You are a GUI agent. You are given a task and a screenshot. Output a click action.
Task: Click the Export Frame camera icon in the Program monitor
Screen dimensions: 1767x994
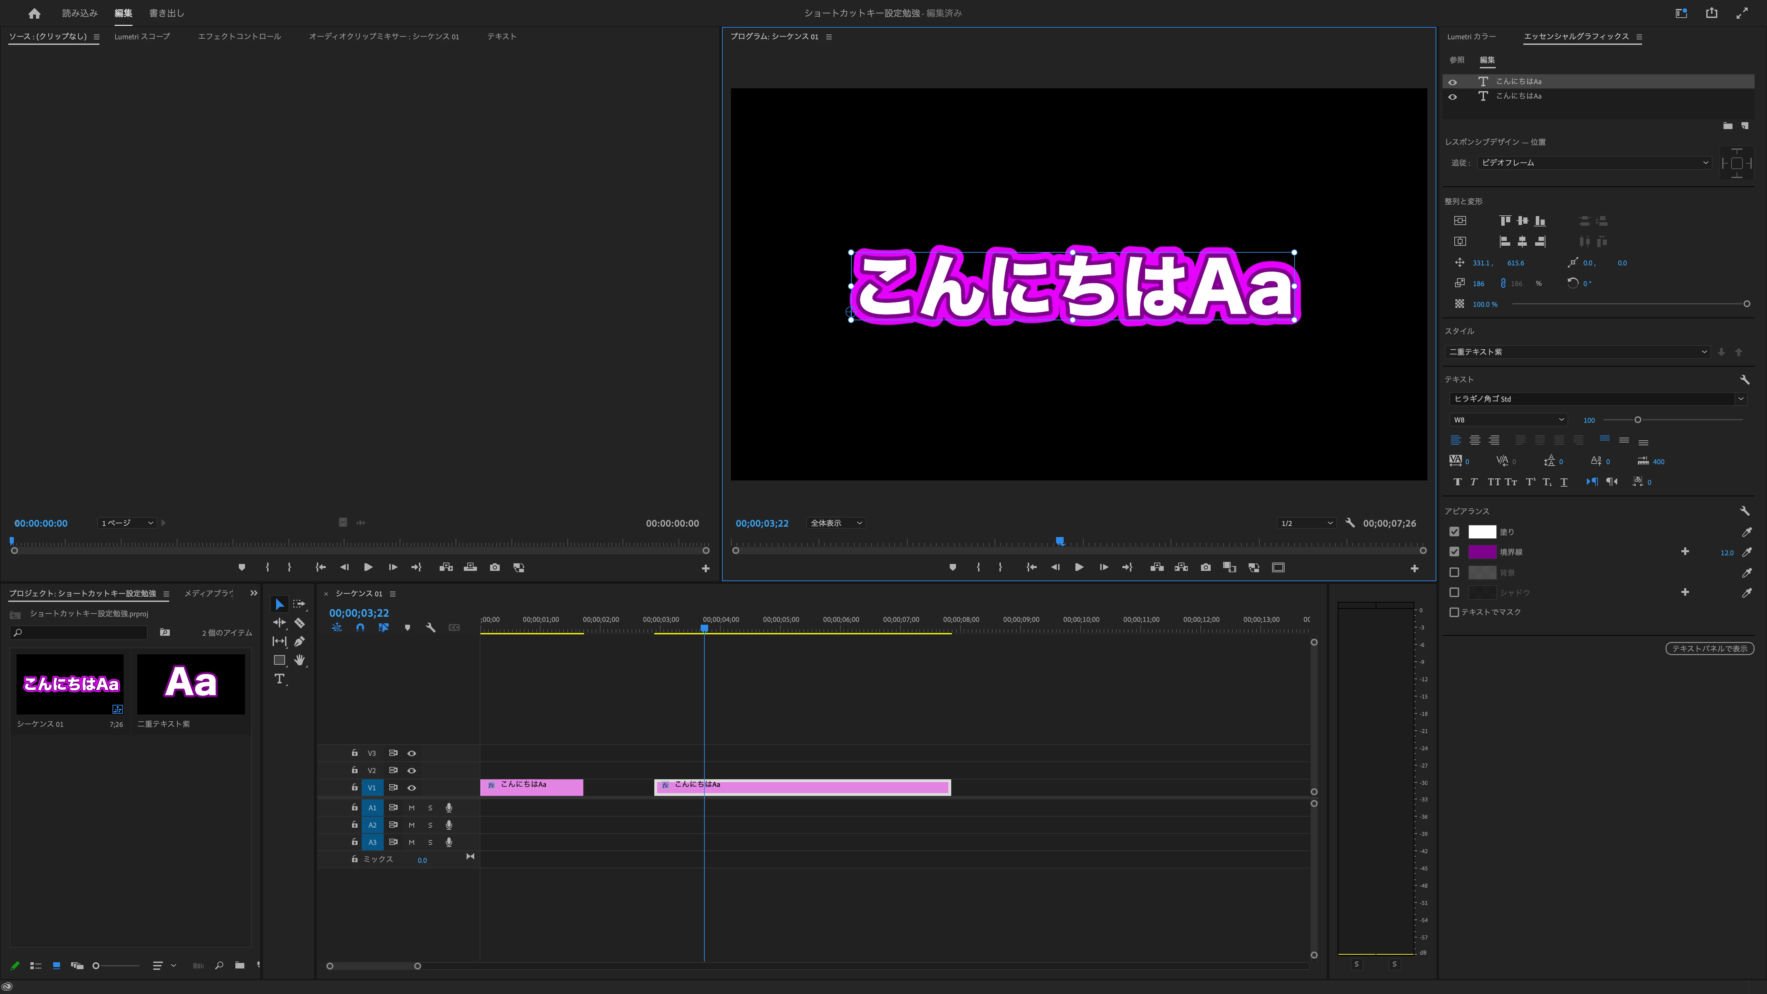1205,567
